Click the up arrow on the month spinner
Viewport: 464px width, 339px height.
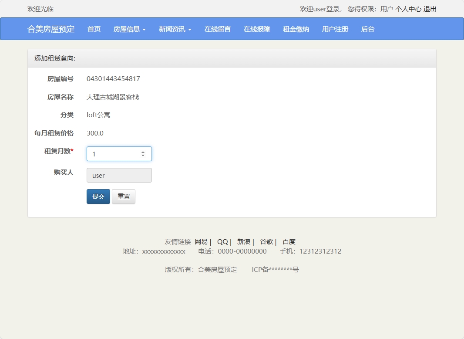143,151
